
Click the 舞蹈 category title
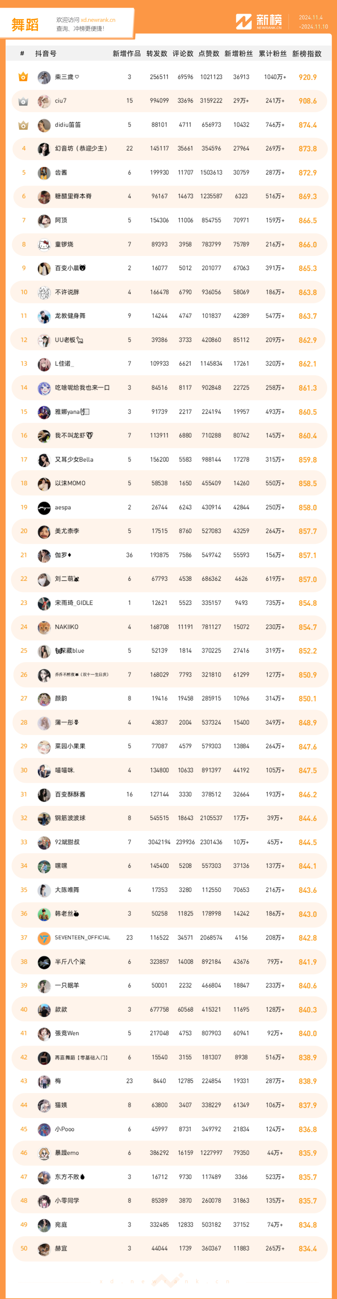click(25, 25)
